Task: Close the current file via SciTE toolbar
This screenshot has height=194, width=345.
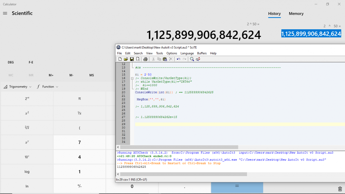Action: click(x=138, y=59)
